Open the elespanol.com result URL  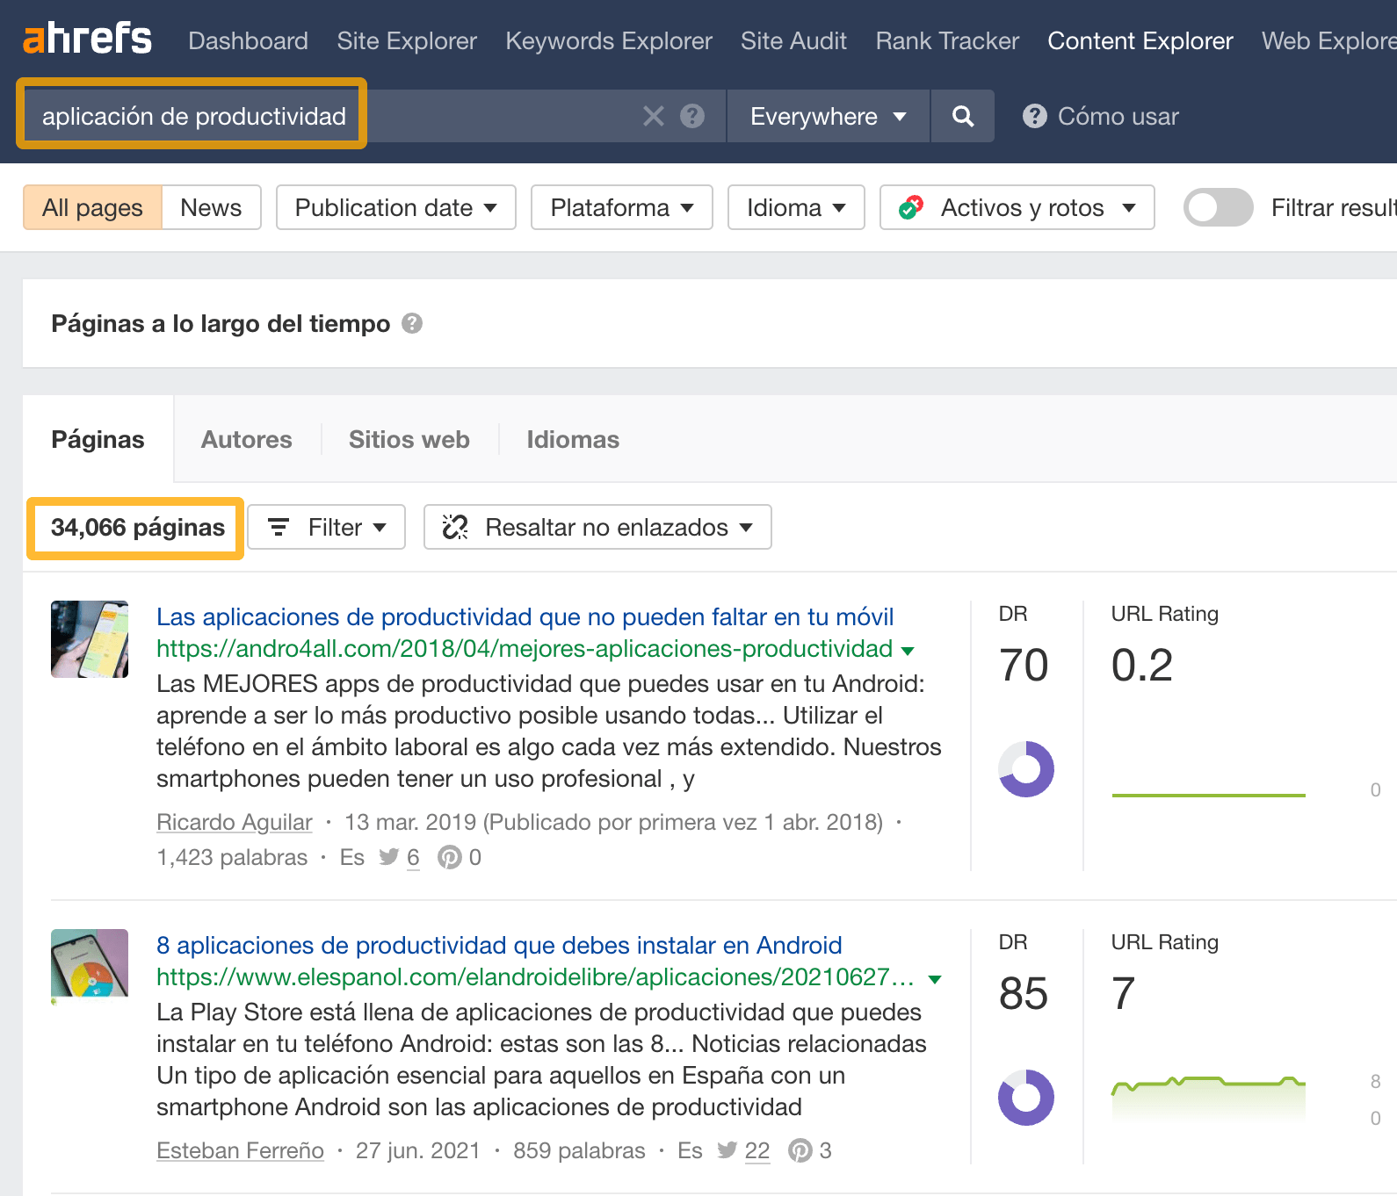pos(535,977)
